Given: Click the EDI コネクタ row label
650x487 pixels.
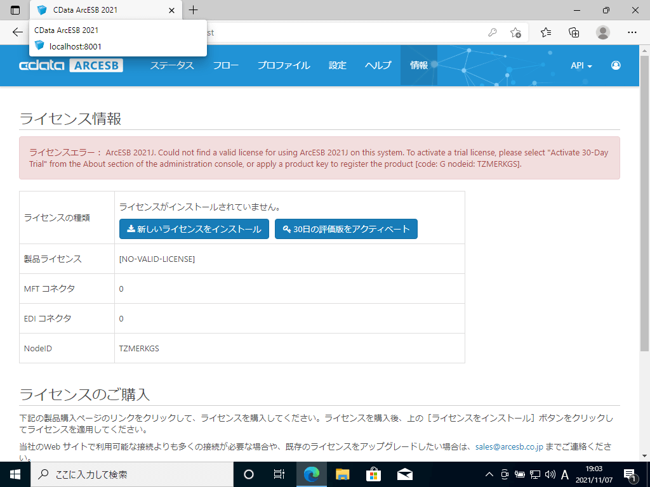Looking at the screenshot, I should click(48, 319).
